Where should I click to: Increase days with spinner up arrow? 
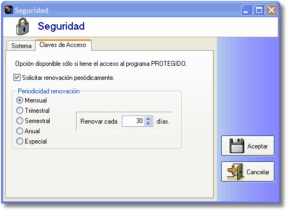pos(148,119)
